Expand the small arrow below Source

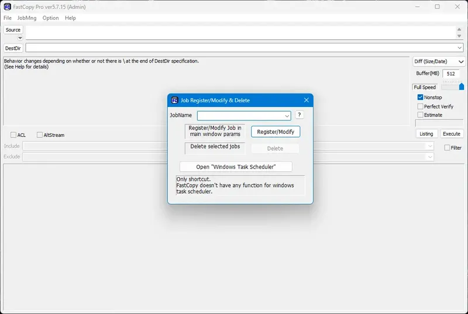20,38
